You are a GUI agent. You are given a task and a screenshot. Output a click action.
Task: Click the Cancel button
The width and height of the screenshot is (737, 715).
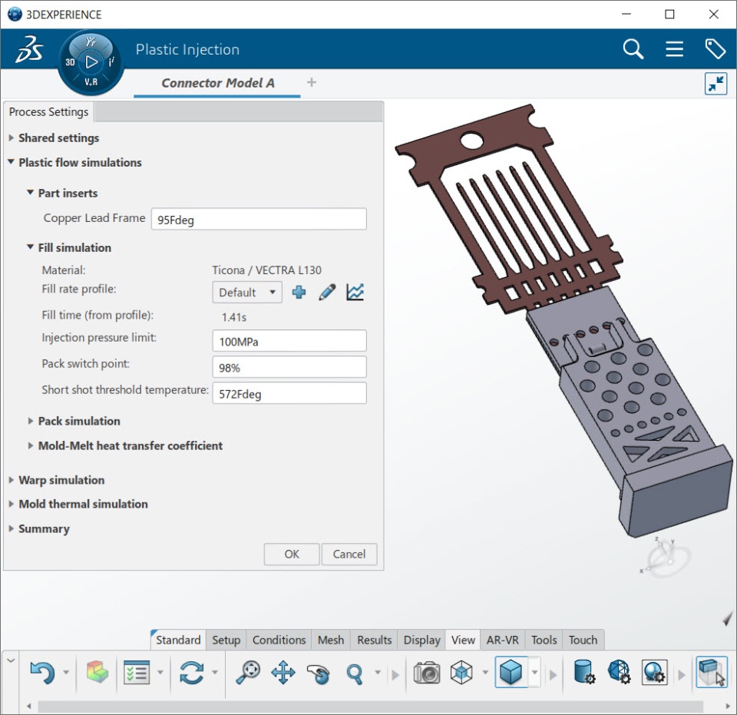click(x=349, y=554)
